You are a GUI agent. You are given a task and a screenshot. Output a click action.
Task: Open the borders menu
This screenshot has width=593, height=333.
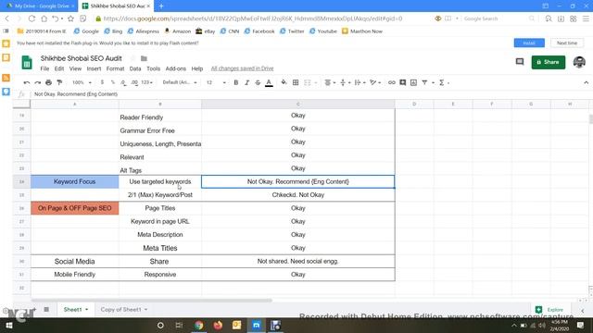(296, 82)
